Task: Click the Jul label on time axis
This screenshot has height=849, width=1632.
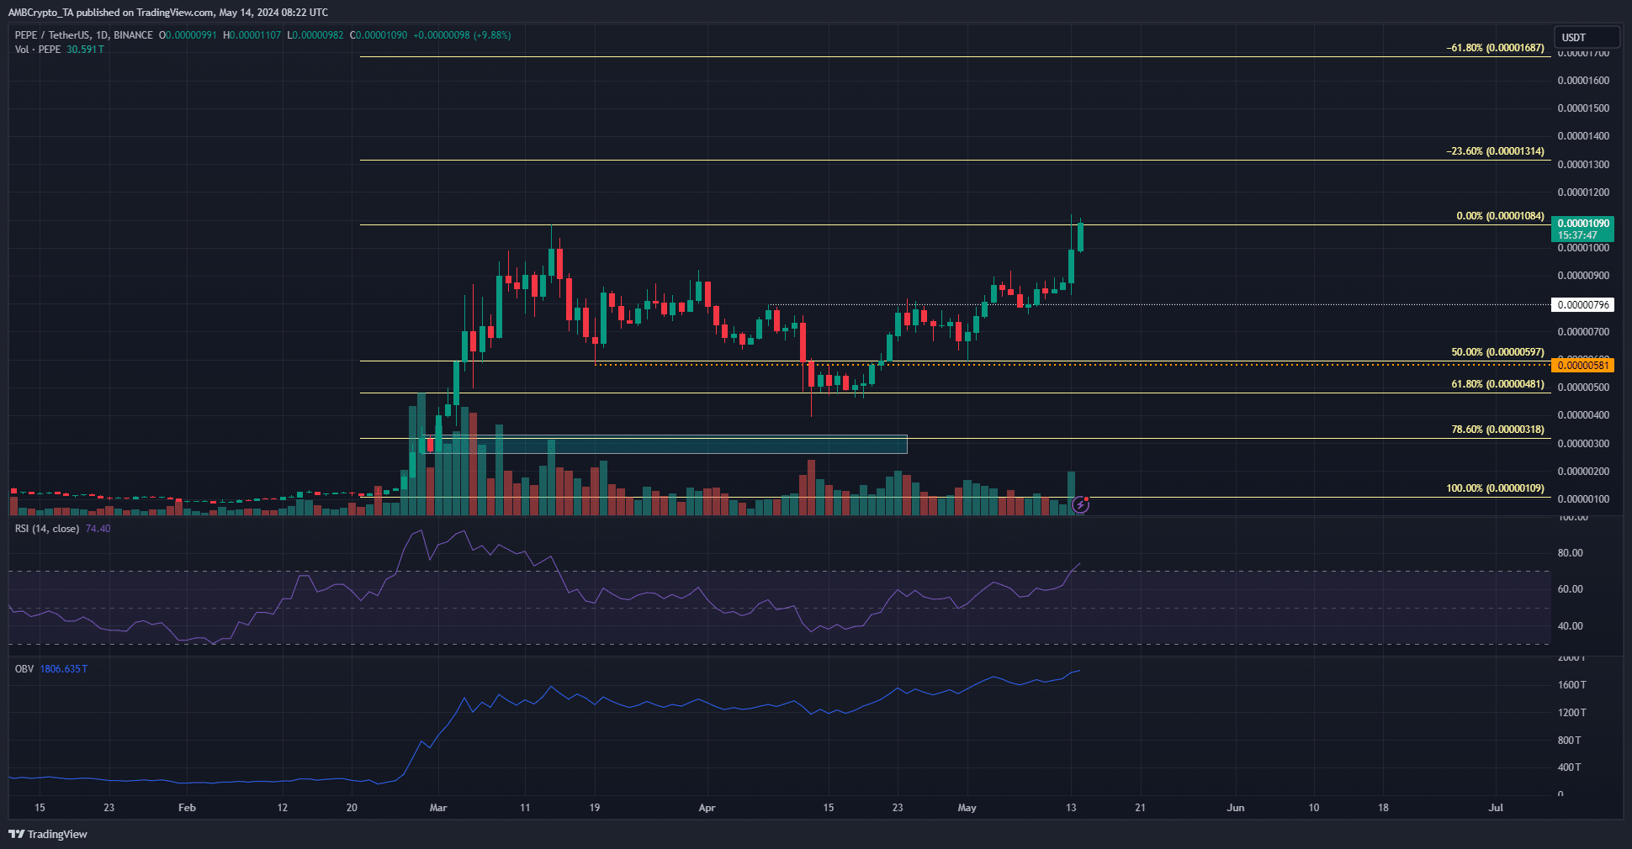Action: click(1496, 808)
